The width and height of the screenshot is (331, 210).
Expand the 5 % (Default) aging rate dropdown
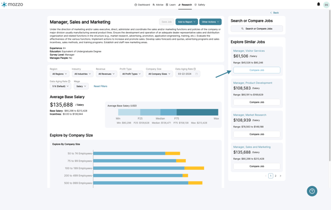[60, 86]
